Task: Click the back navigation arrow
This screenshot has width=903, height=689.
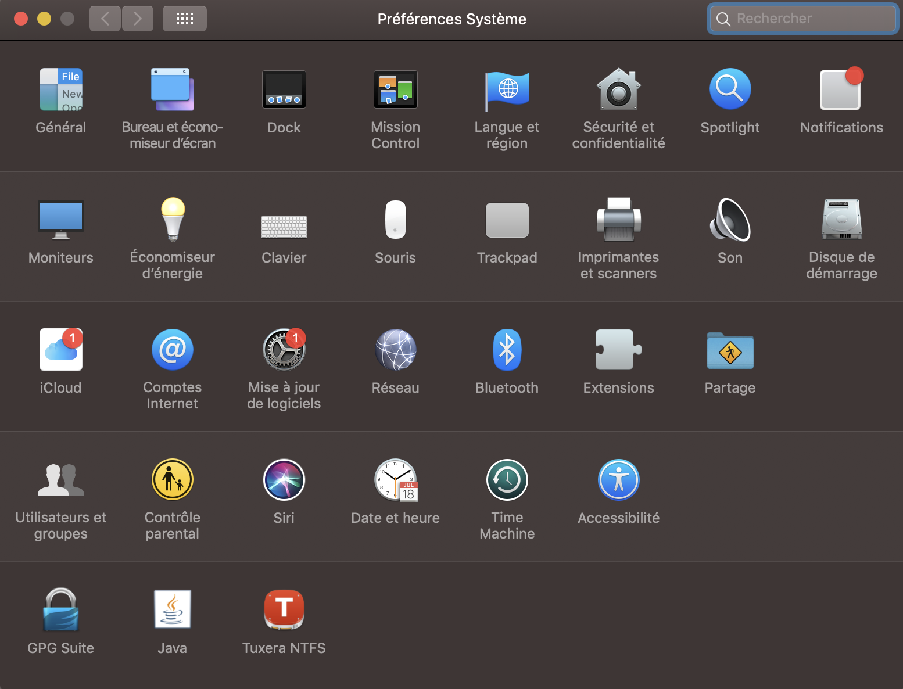Action: (x=105, y=19)
